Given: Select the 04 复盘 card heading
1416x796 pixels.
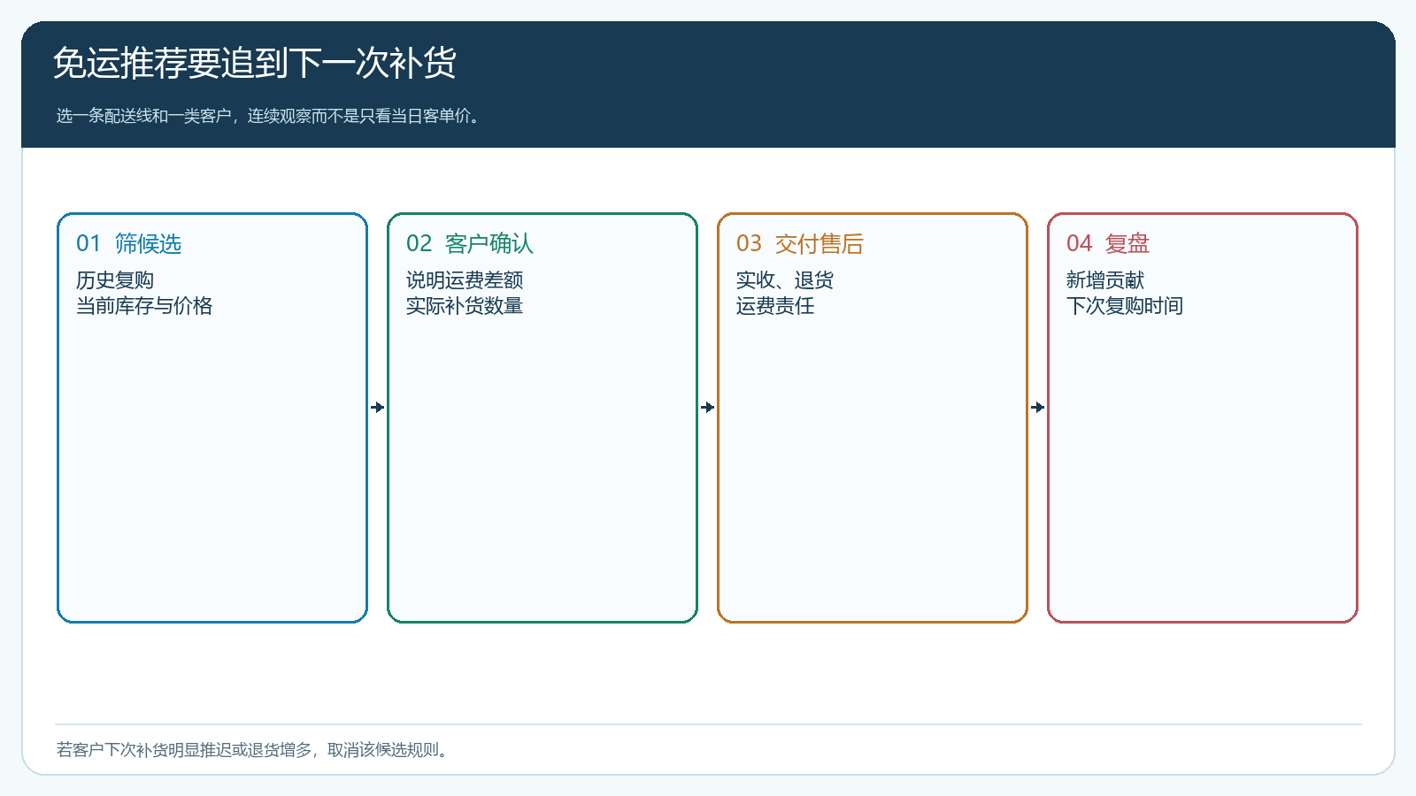Looking at the screenshot, I should pyautogui.click(x=1108, y=243).
